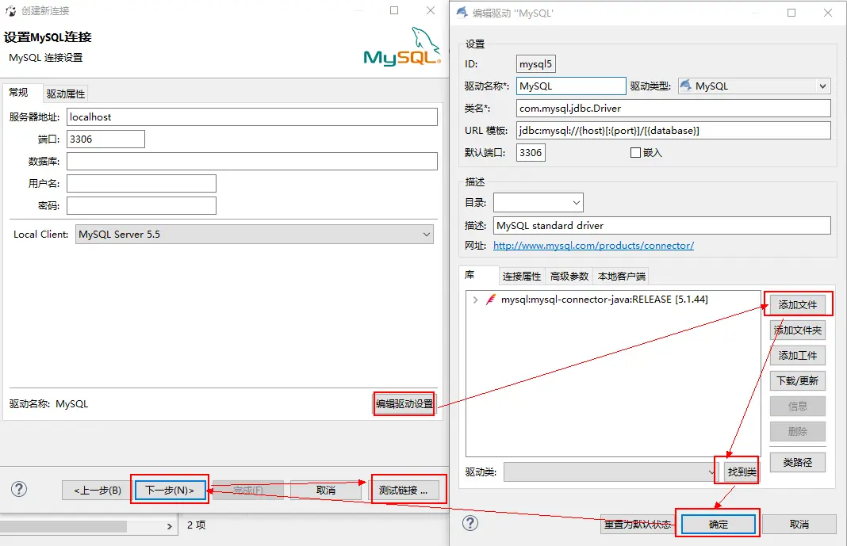Switch to the 高级参数 tab
Image resolution: width=847 pixels, height=546 pixels.
tap(569, 277)
